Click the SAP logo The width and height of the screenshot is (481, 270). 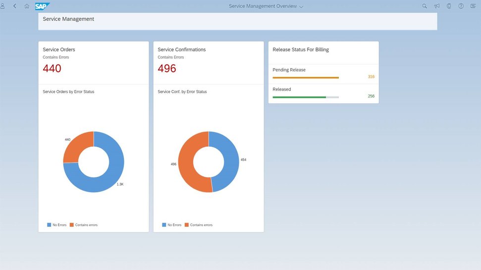42,6
